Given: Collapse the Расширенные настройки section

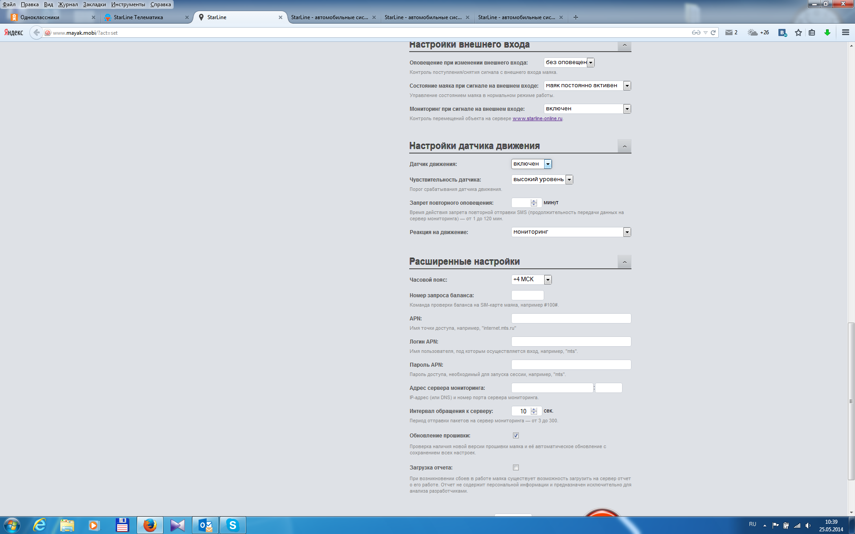Looking at the screenshot, I should (624, 262).
